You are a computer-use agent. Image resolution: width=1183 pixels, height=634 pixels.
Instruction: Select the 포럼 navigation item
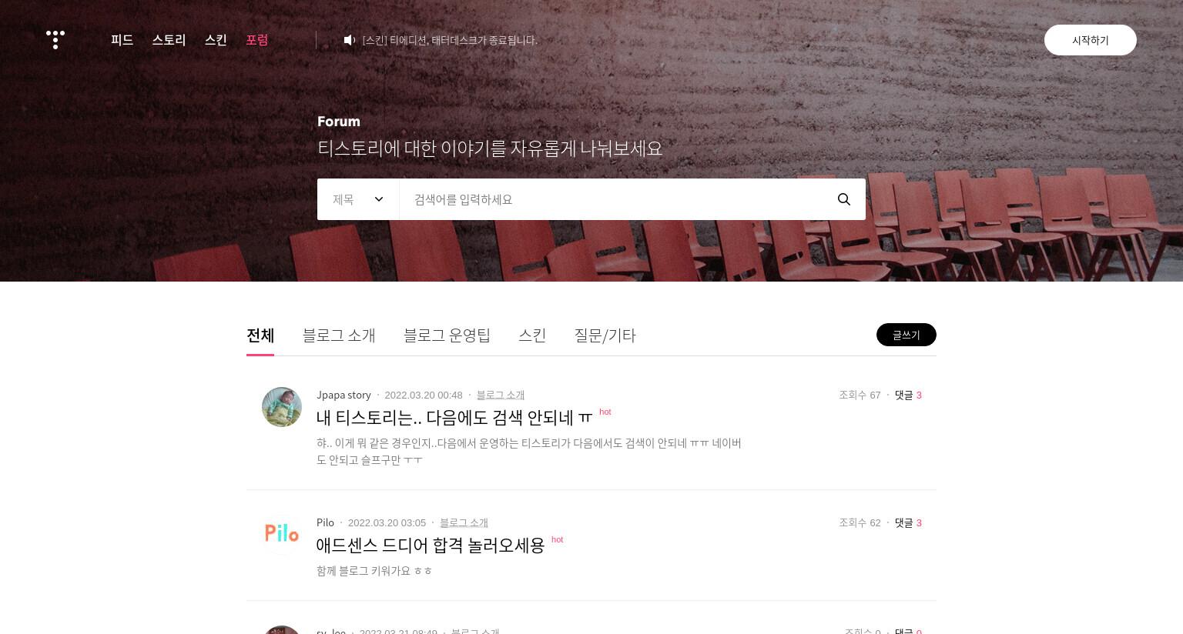click(257, 40)
